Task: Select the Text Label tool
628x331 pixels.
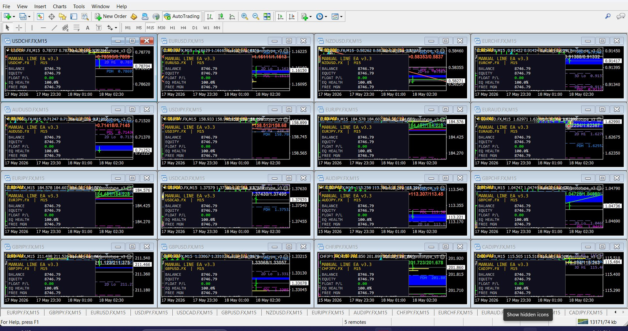Action: click(x=99, y=27)
